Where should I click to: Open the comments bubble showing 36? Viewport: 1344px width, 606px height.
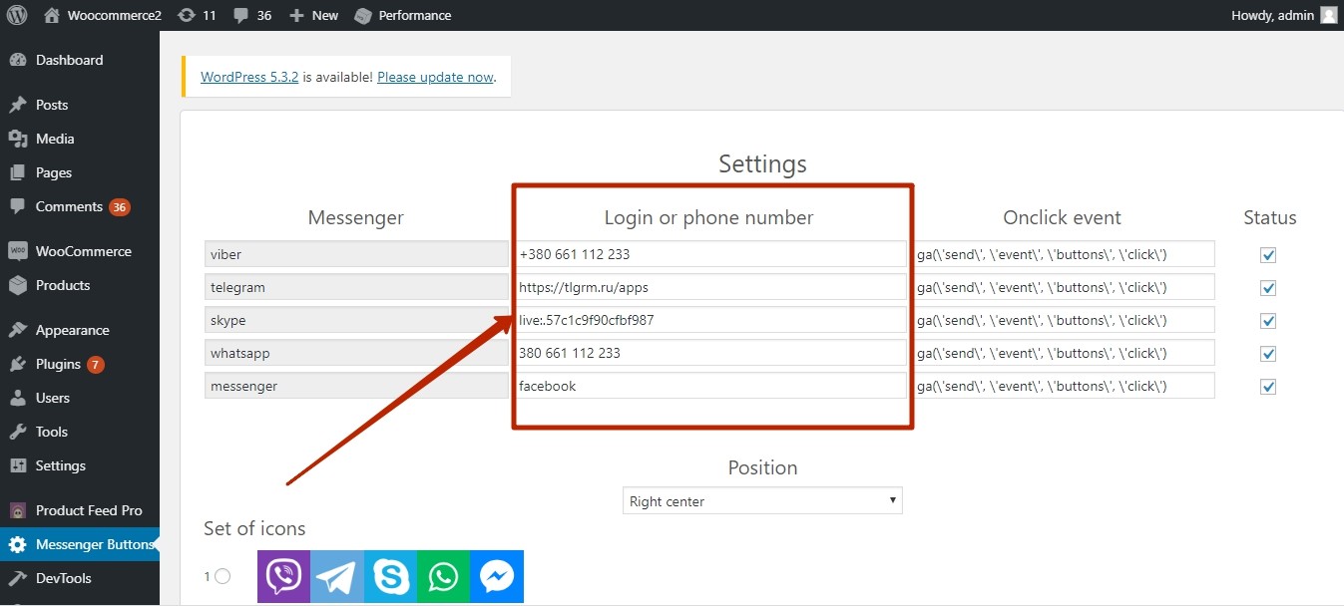click(x=251, y=15)
